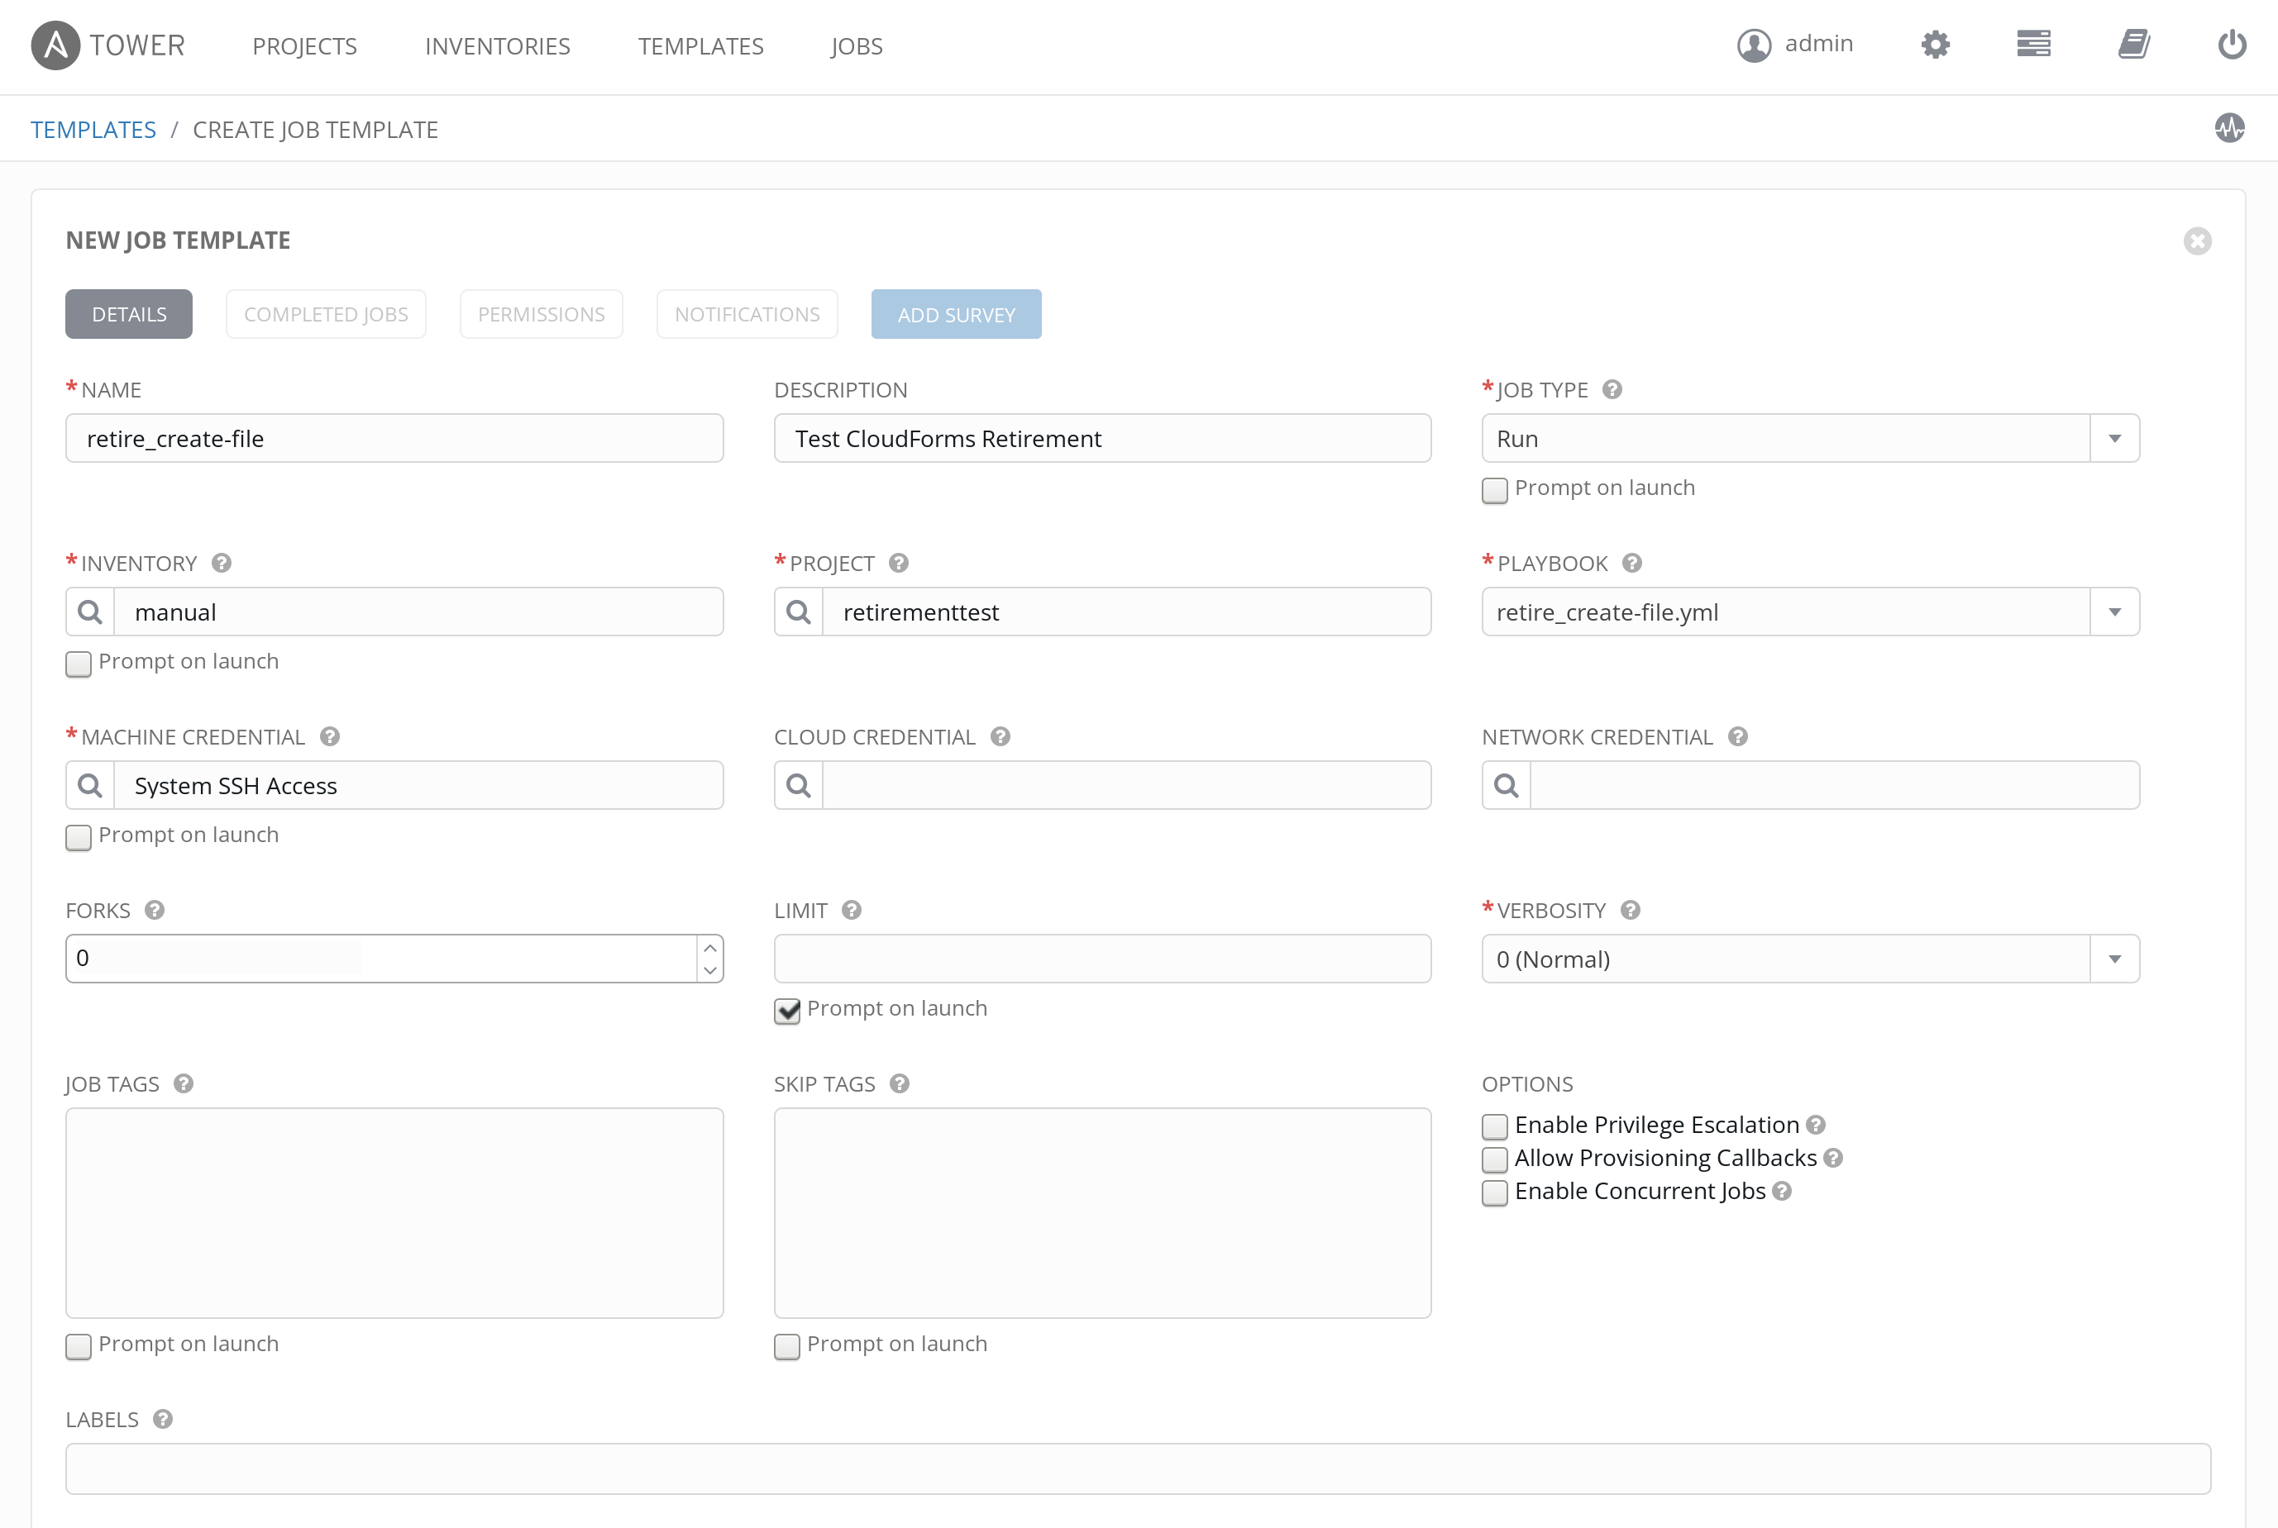Click the power logout icon
Screen dimensions: 2278x1528
click(2233, 45)
